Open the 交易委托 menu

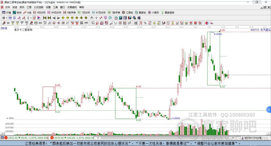72,7
